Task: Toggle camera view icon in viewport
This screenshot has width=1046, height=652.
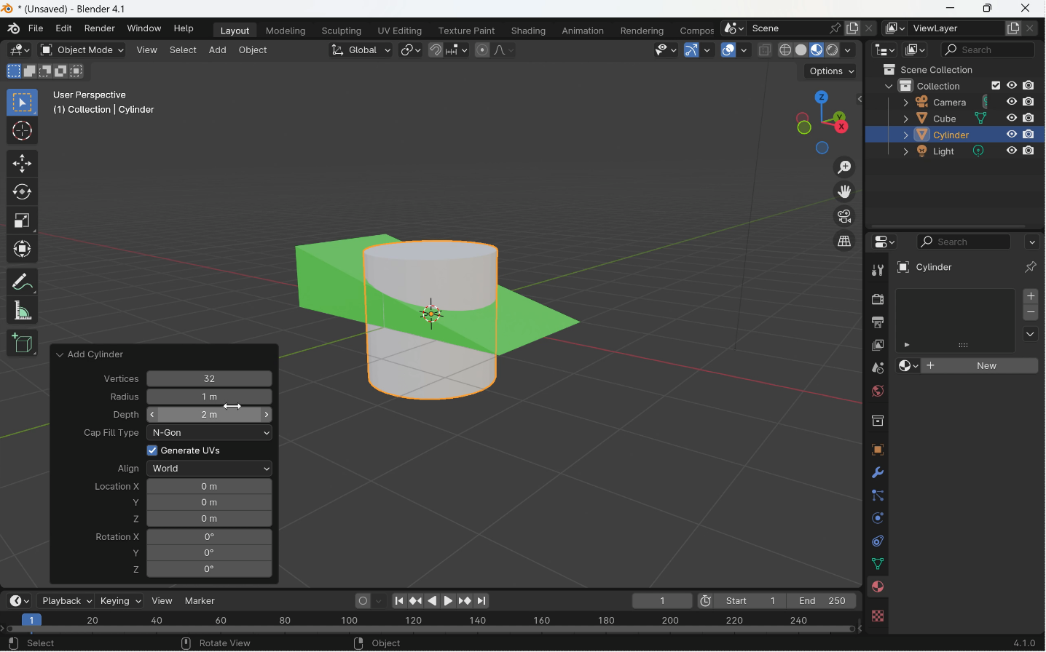Action: tap(844, 217)
